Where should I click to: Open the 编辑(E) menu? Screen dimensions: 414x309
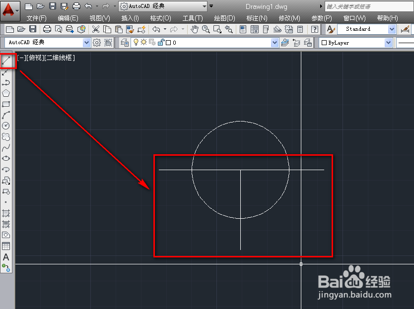click(68, 18)
